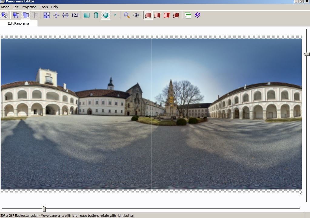Switch to rectilinear flat projection
310x218 pixels.
tap(87, 15)
